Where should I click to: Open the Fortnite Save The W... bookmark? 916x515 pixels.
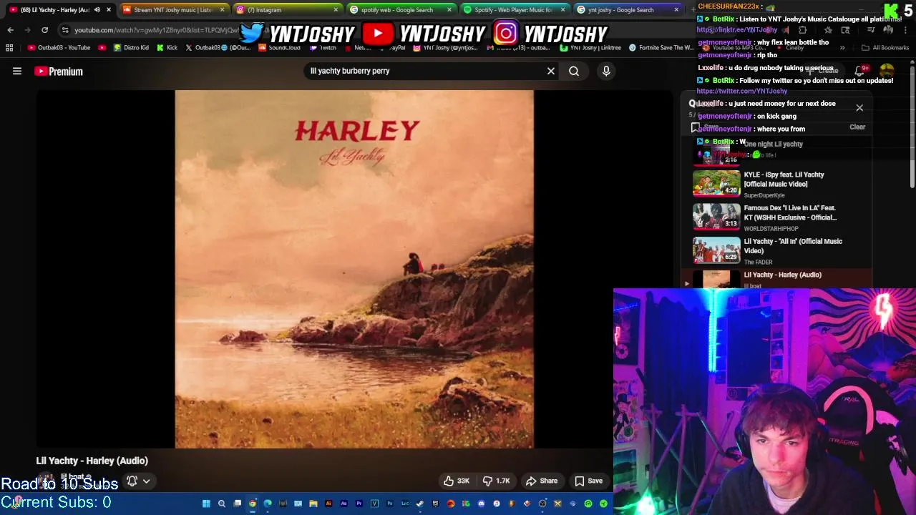click(661, 48)
